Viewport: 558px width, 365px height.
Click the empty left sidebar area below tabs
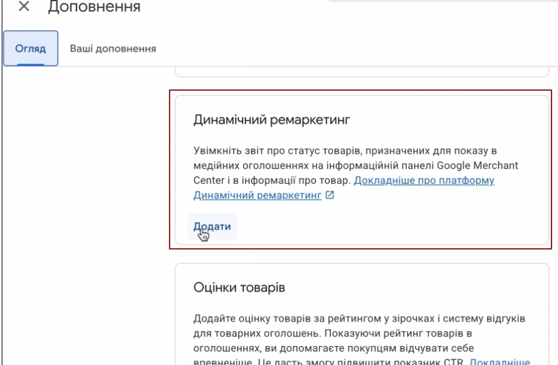[x=83, y=207]
